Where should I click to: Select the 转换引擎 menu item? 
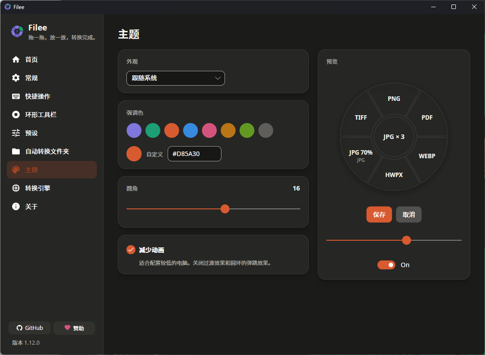click(x=52, y=188)
